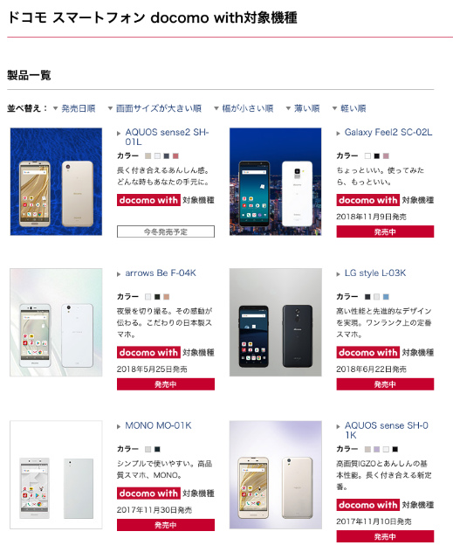Sort products by 発売日順 release date
This screenshot has height=559, width=453.
(78, 108)
